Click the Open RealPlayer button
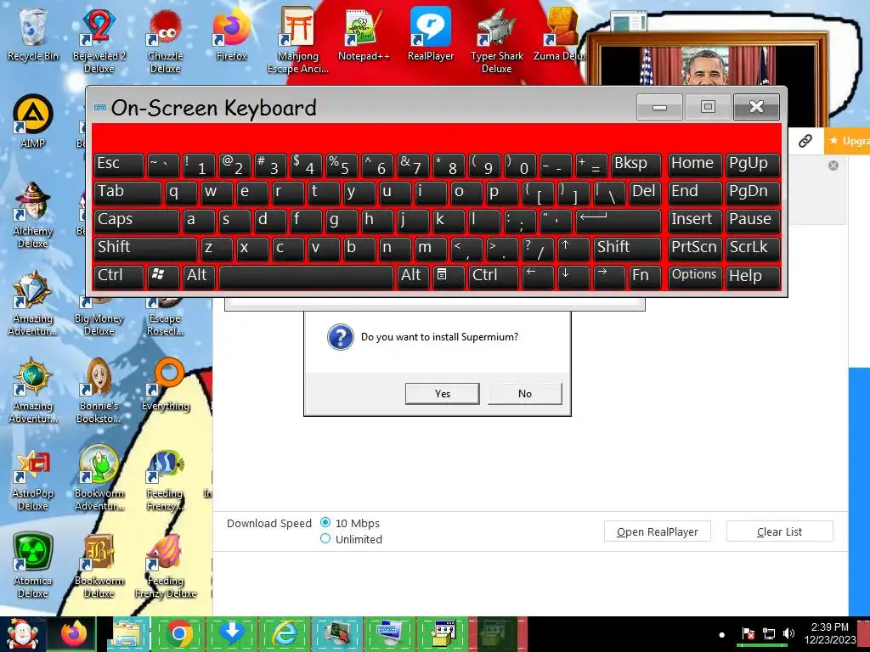Screen dimensions: 870x652 click(657, 531)
